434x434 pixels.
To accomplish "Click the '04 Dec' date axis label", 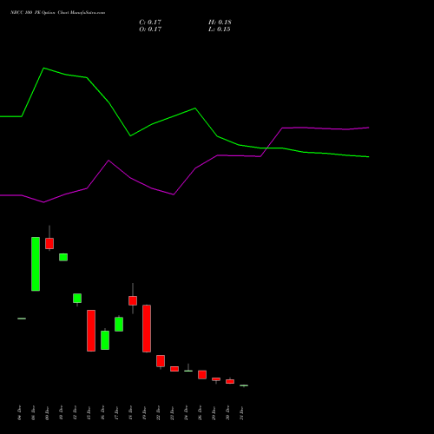I will click(19, 413).
